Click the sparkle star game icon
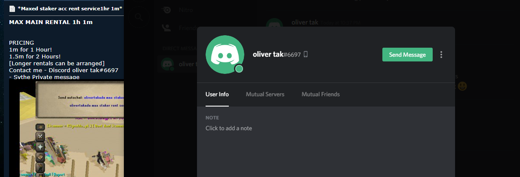This screenshot has width=520, height=177. (40, 147)
